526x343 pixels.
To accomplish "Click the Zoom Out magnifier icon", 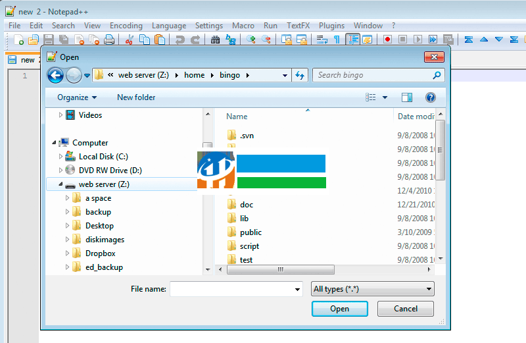I will [266, 40].
